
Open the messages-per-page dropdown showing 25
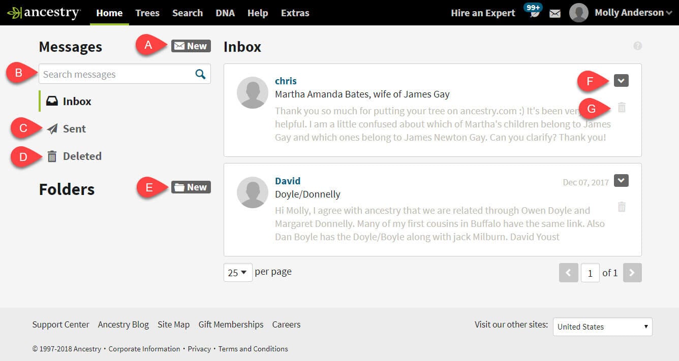click(237, 272)
